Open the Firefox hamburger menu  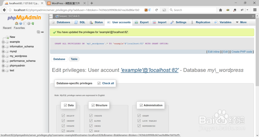click(255, 10)
